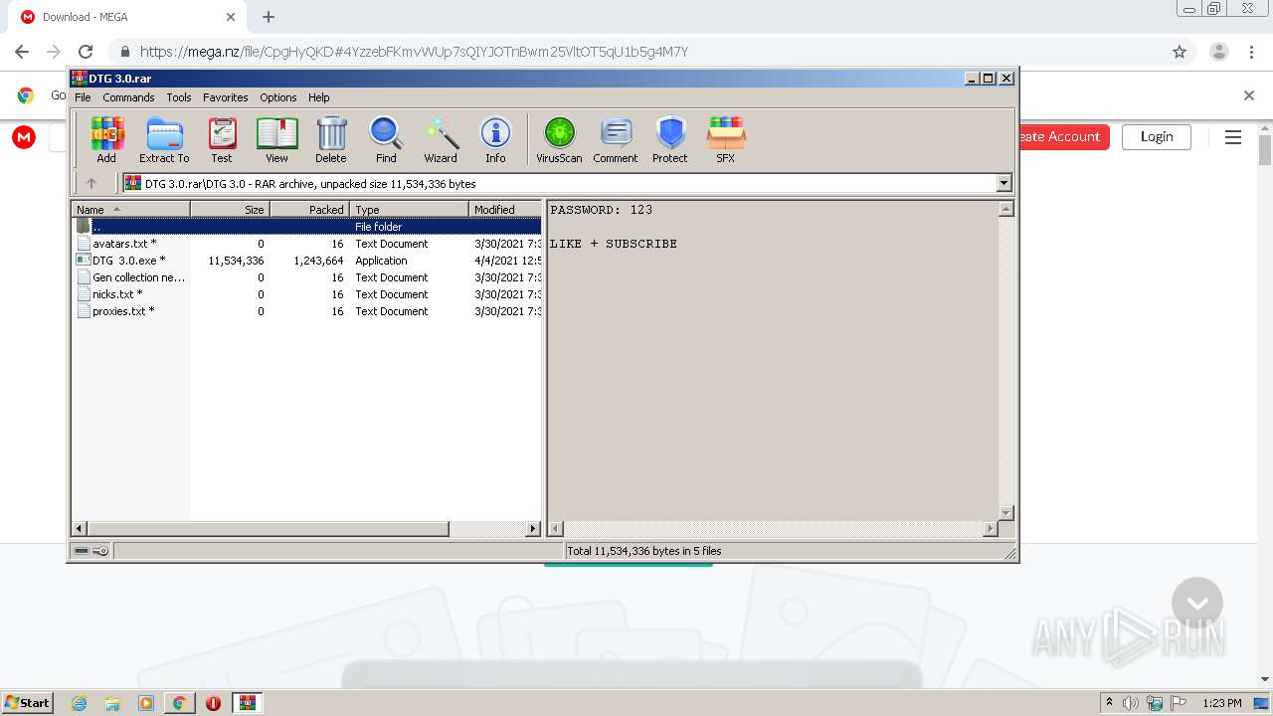The image size is (1273, 716).
Task: Close the Download - MEGA tab
Action: [231, 17]
